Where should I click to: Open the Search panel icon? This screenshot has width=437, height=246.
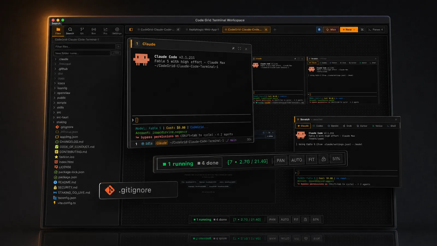(x=70, y=31)
